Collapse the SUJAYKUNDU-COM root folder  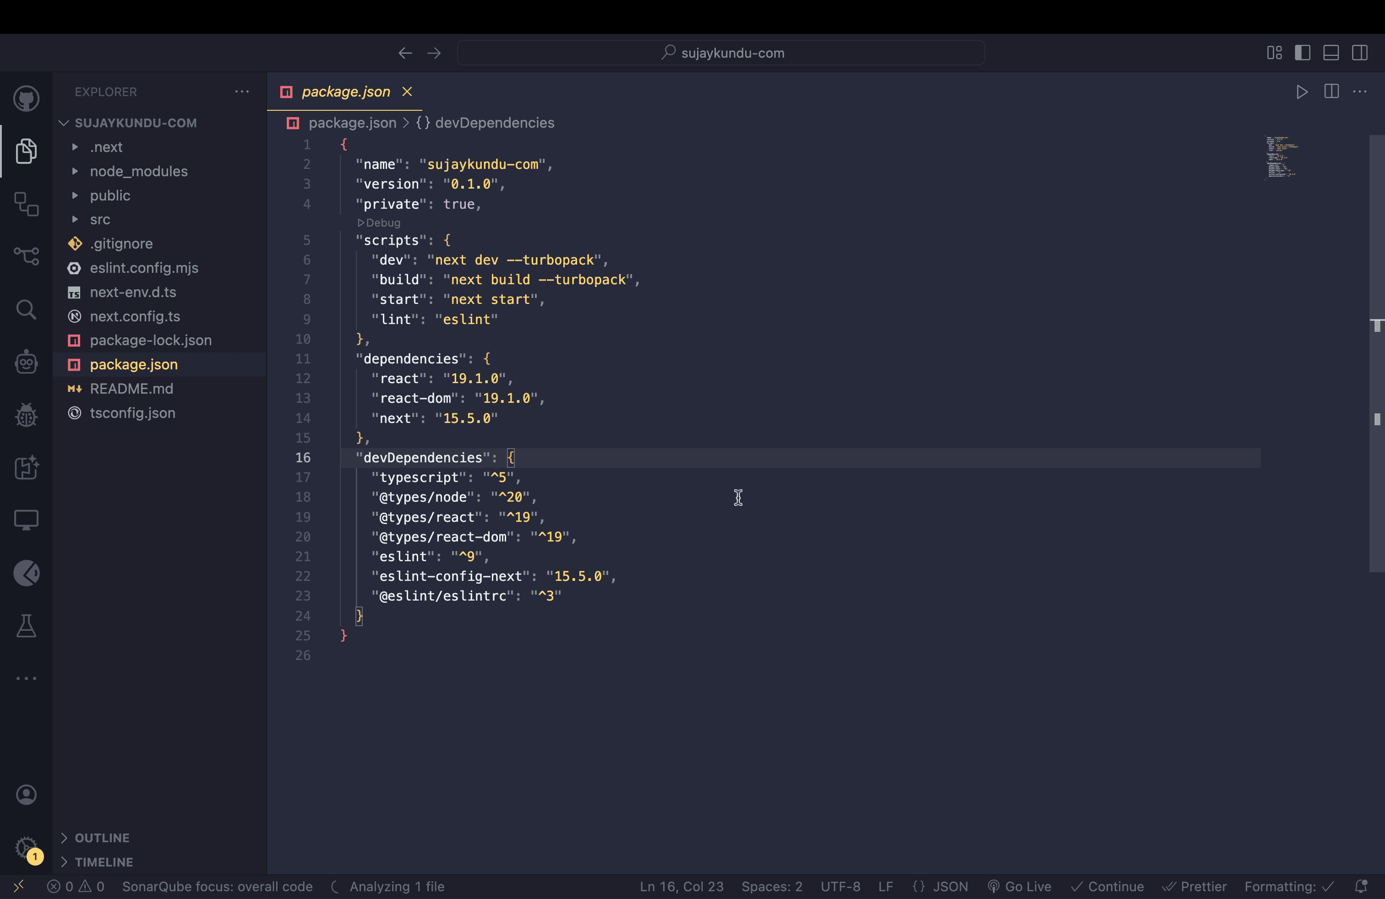(x=135, y=123)
